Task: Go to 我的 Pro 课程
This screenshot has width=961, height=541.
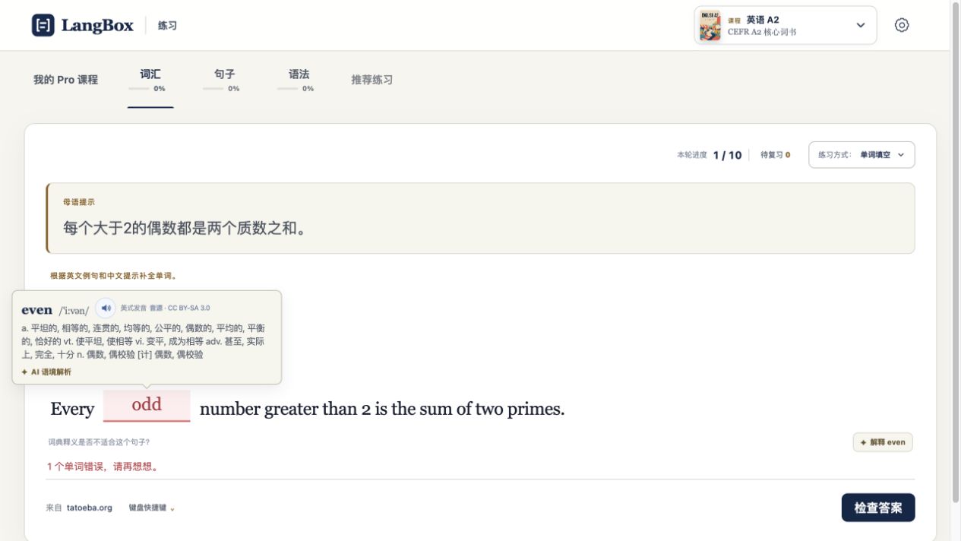Action: 65,80
